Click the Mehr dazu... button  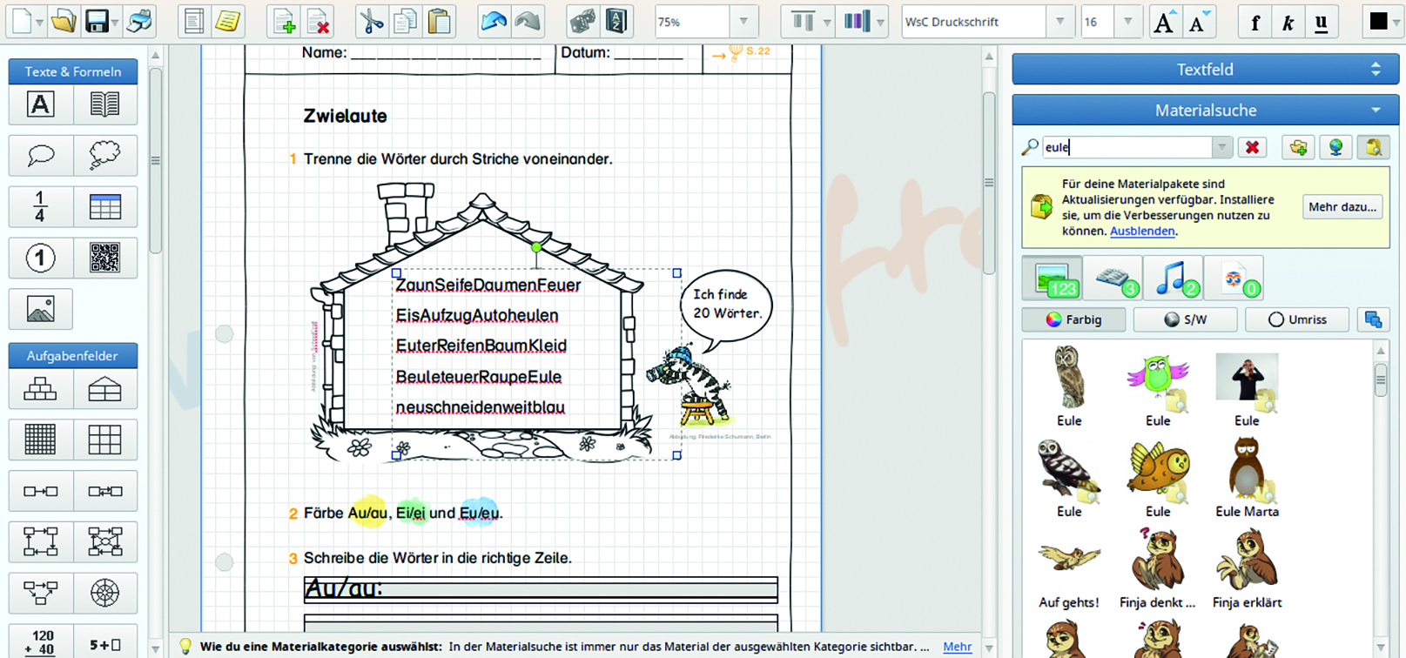(x=1342, y=207)
